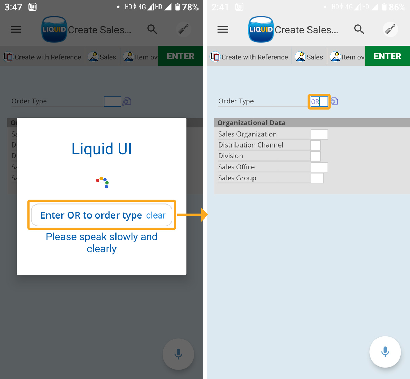
Task: Select the Distribution Channel input box
Action: pos(315,145)
